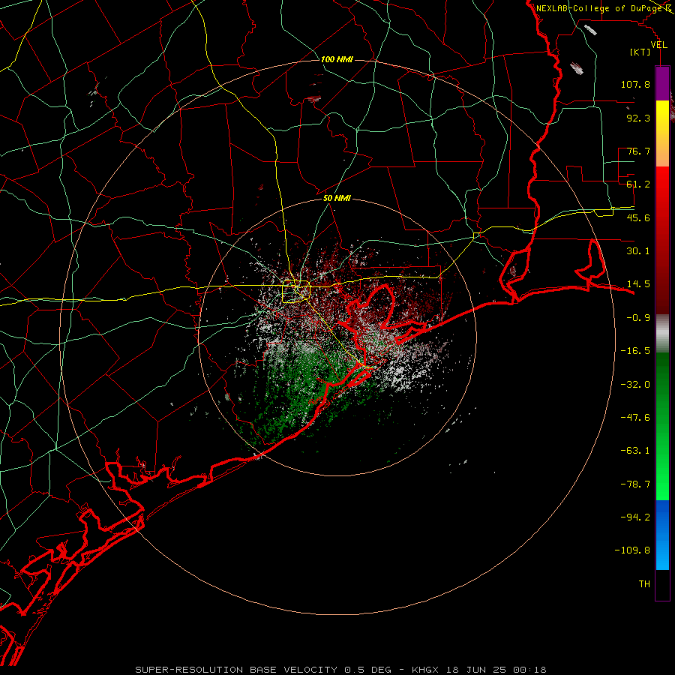Click the -16.5 velocity scale value
675x675 pixels.
point(635,351)
